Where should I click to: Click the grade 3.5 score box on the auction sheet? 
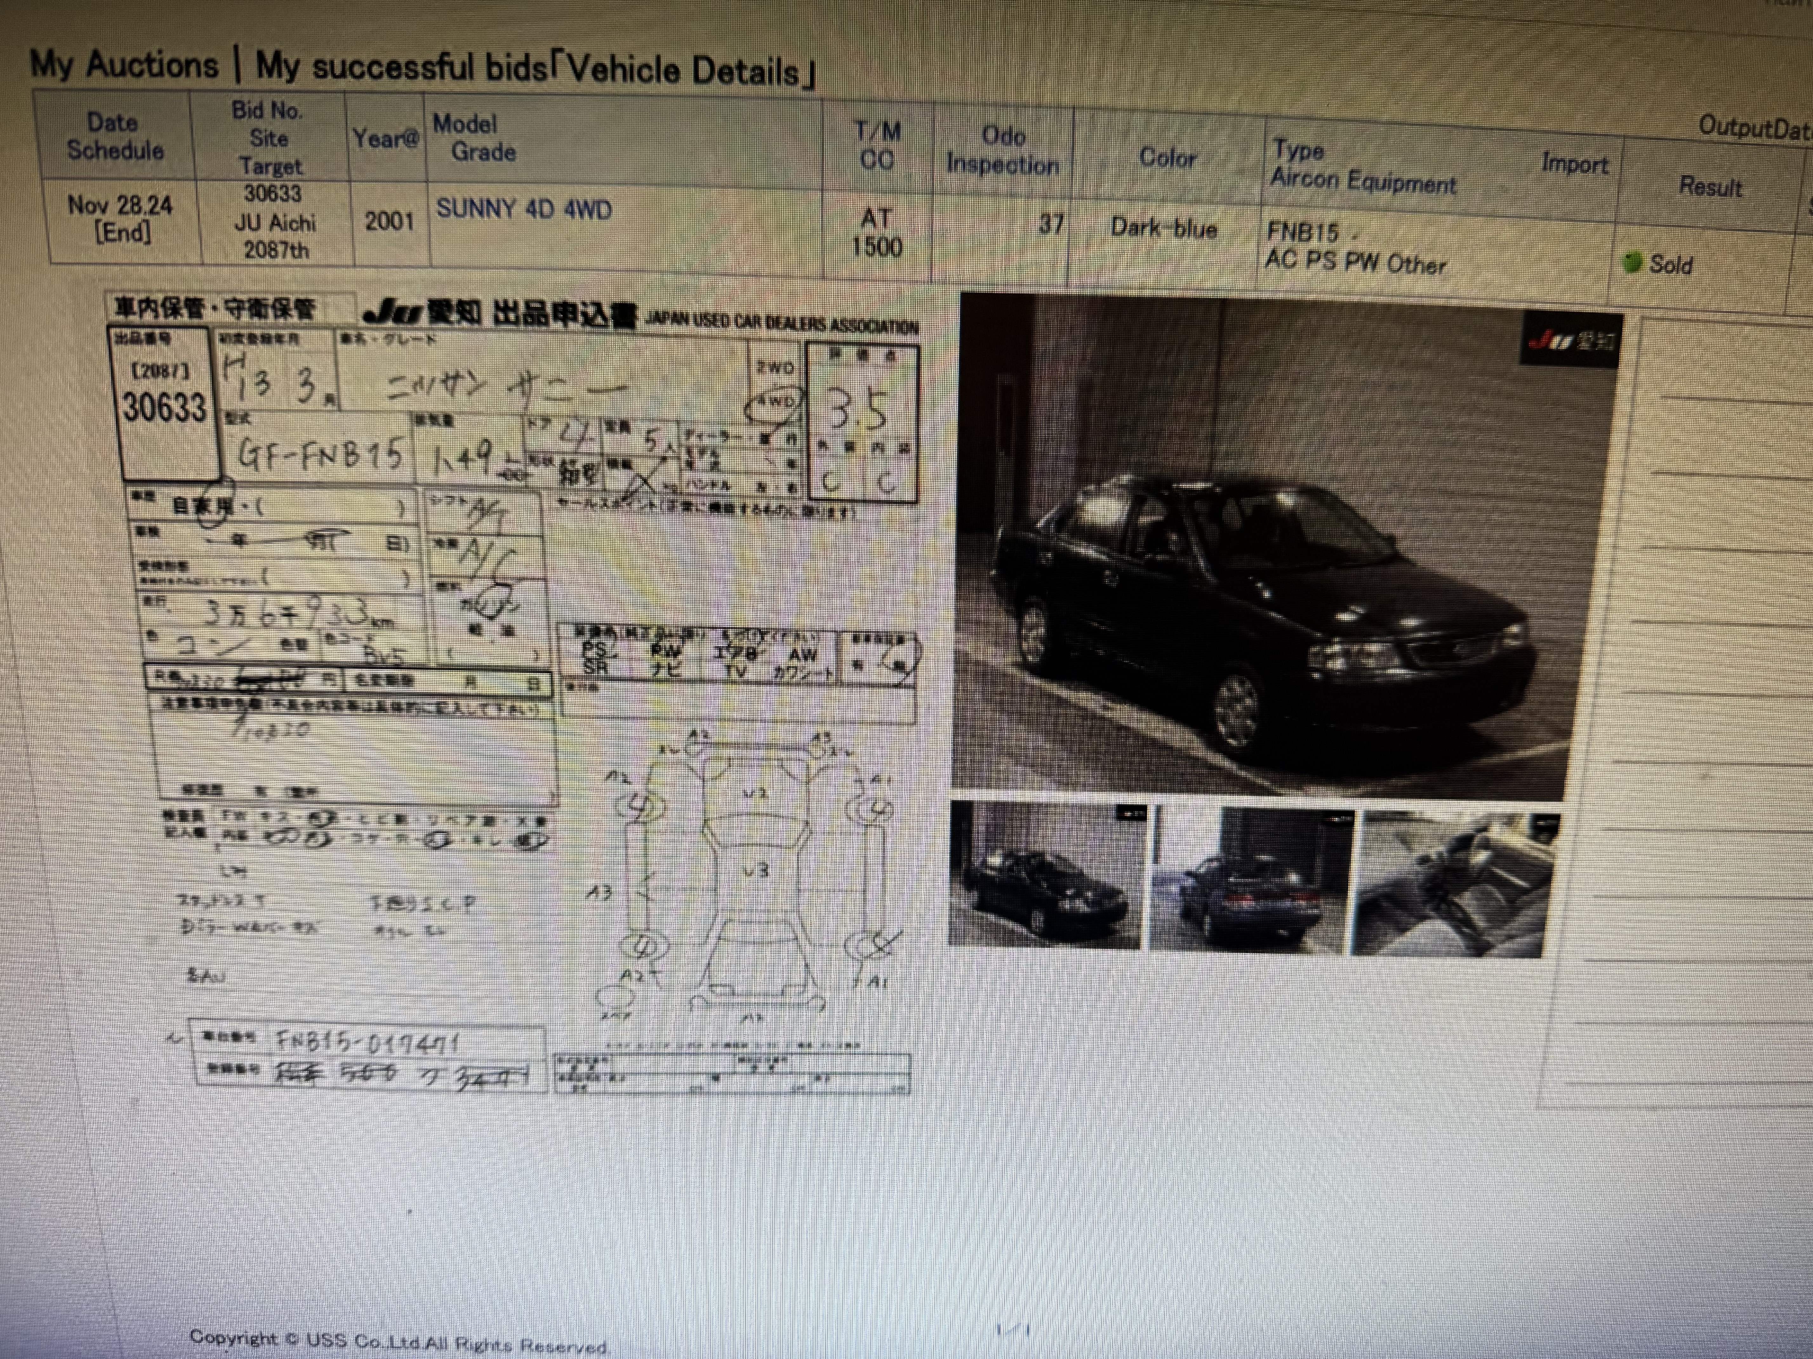[x=858, y=410]
